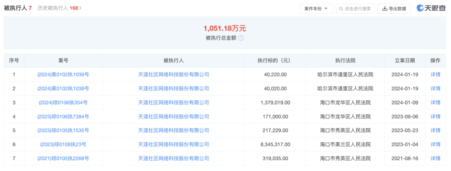Click date 2021-08-16

(x=405, y=159)
